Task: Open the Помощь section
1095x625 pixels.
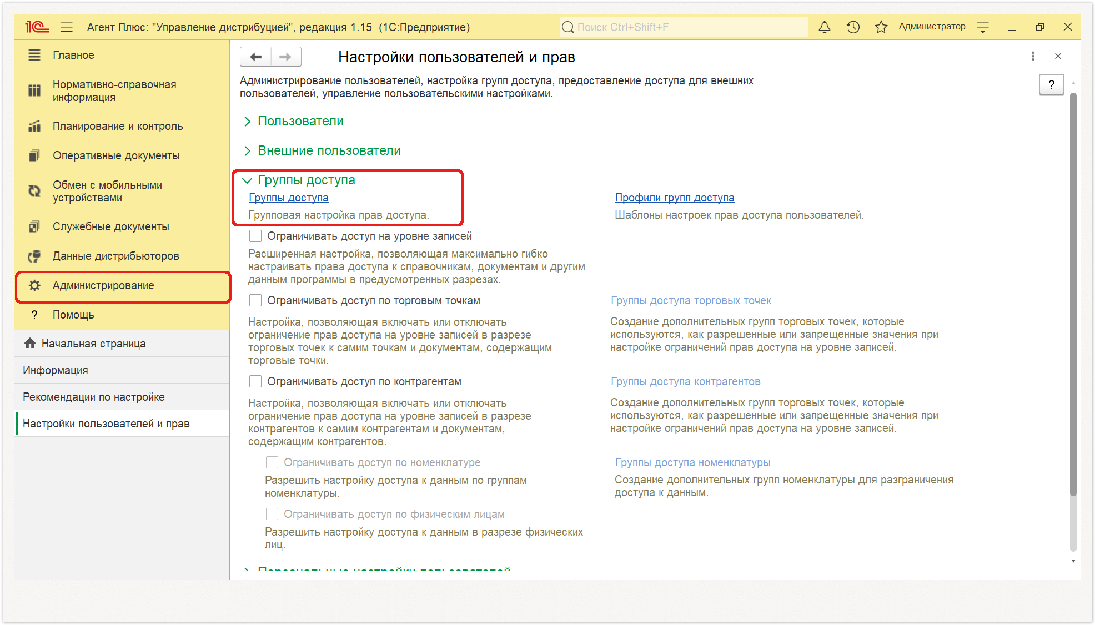Action: click(x=73, y=315)
